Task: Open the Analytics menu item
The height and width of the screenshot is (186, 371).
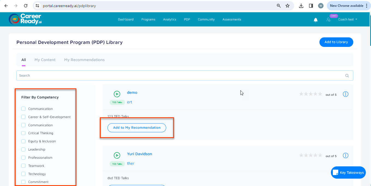Action: click(x=169, y=20)
